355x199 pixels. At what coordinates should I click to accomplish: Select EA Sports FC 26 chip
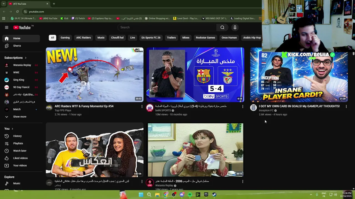(x=151, y=38)
